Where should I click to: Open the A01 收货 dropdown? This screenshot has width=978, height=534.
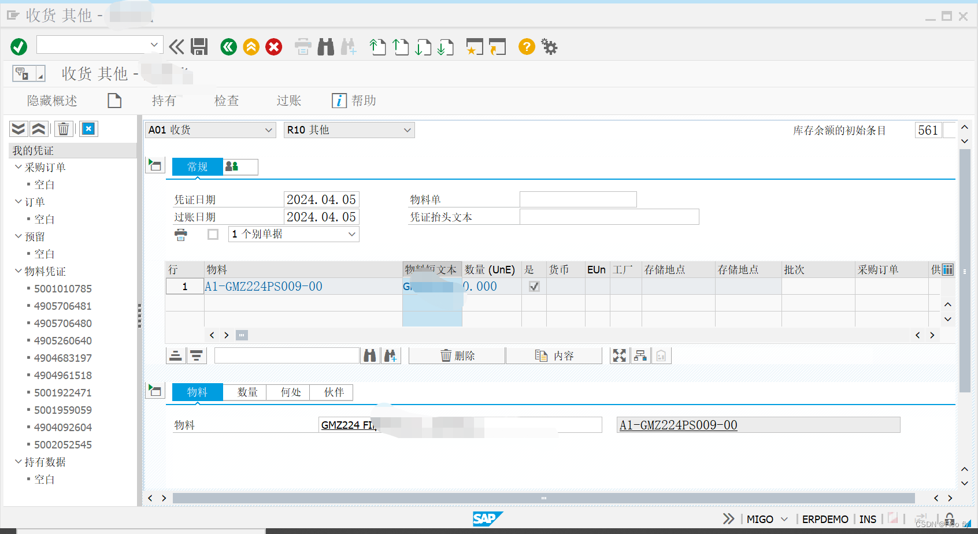coord(268,130)
